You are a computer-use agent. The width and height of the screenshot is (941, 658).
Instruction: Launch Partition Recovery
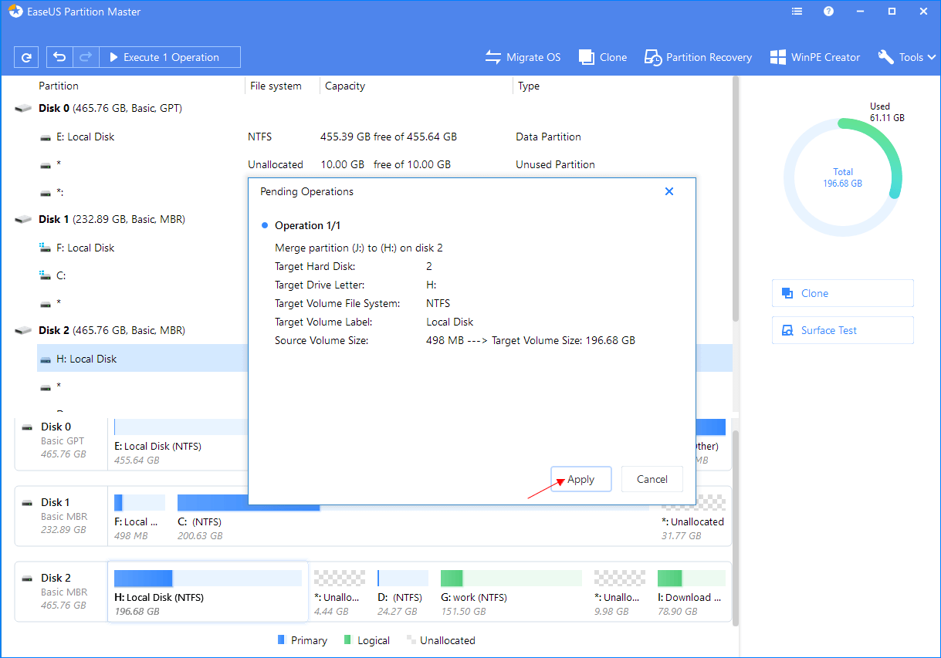coord(698,57)
